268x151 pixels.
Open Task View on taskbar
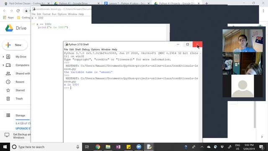pyautogui.click(x=87, y=147)
